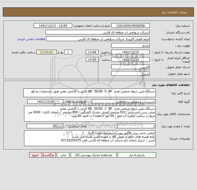Click the label 'توضیحات خریدار:'
197x190 pixels.
(x=180, y=139)
